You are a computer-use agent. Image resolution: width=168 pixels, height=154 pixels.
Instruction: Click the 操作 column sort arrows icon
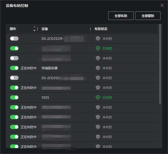34,29
